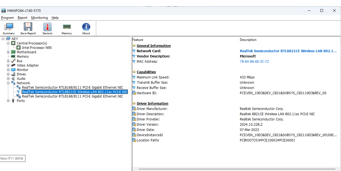Click the HWiNFO64 title bar app icon
Screen dimensions: 341x171
pos(4,10)
